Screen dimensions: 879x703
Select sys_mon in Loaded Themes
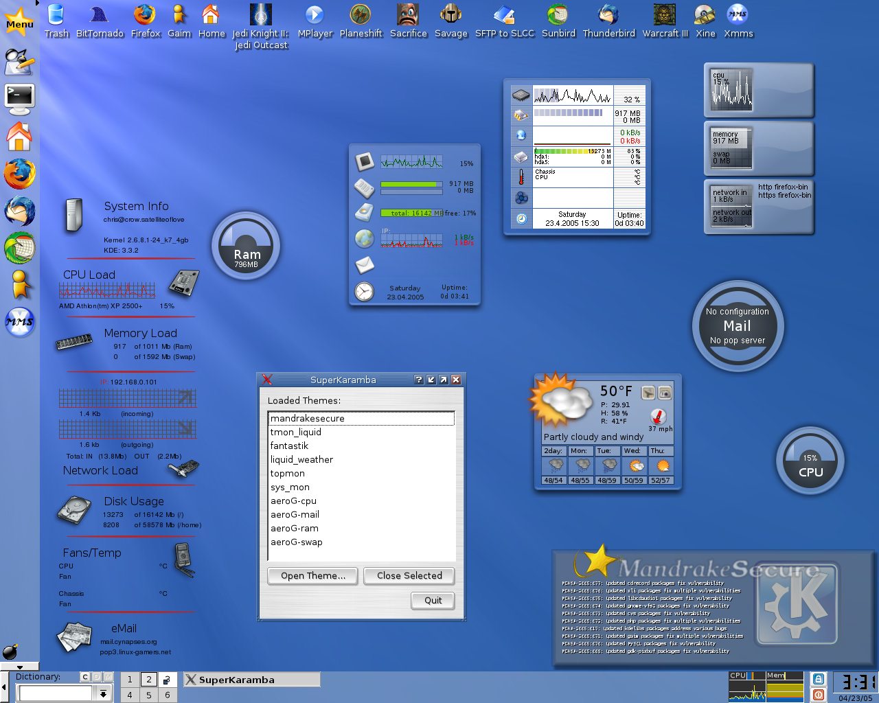point(361,487)
